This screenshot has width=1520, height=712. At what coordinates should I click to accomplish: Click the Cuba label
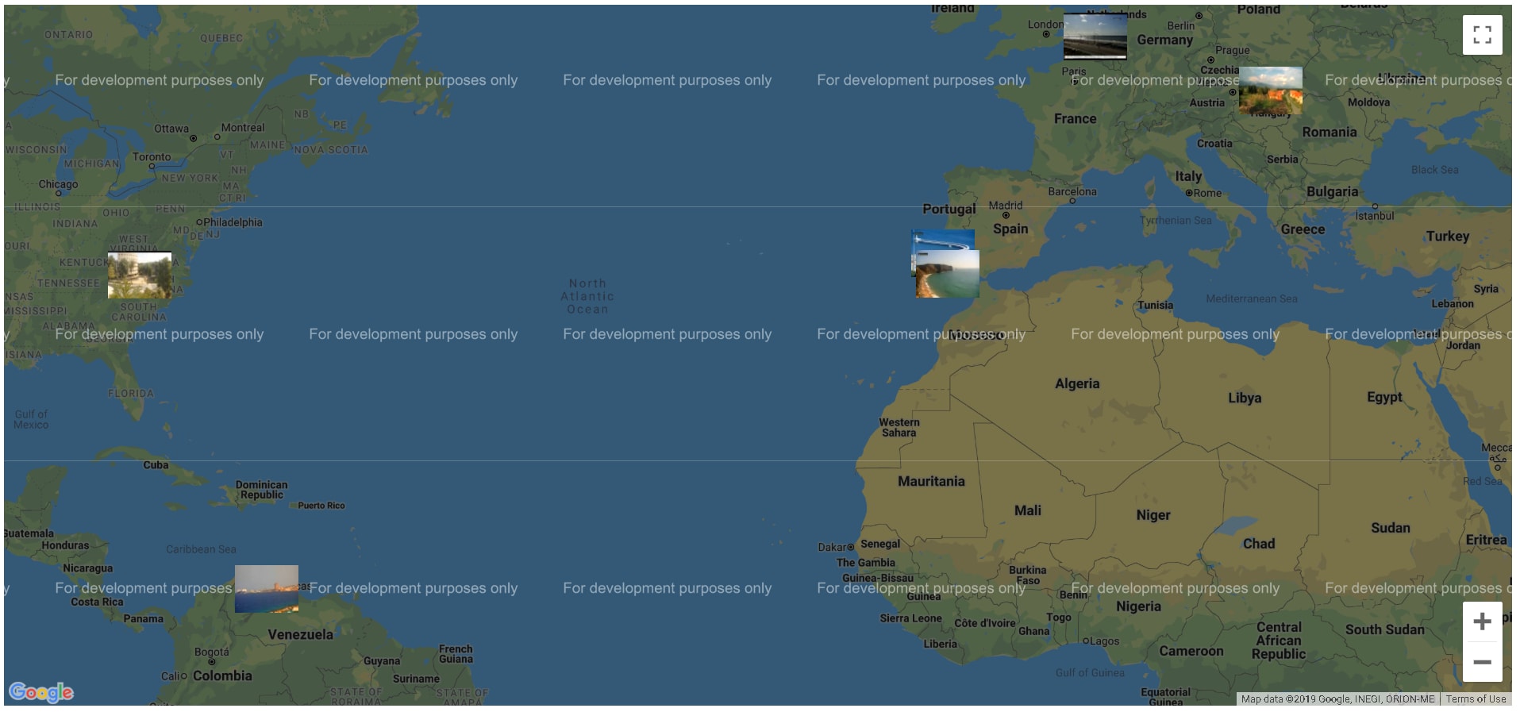(x=156, y=465)
